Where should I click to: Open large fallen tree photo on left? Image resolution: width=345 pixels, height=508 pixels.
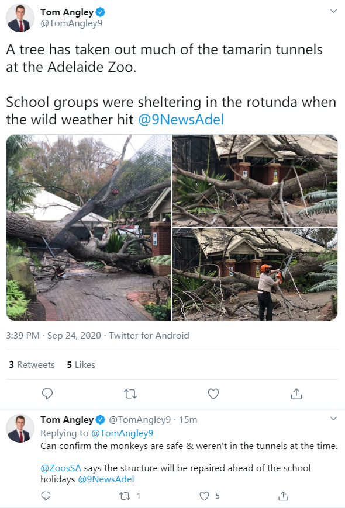(x=89, y=228)
